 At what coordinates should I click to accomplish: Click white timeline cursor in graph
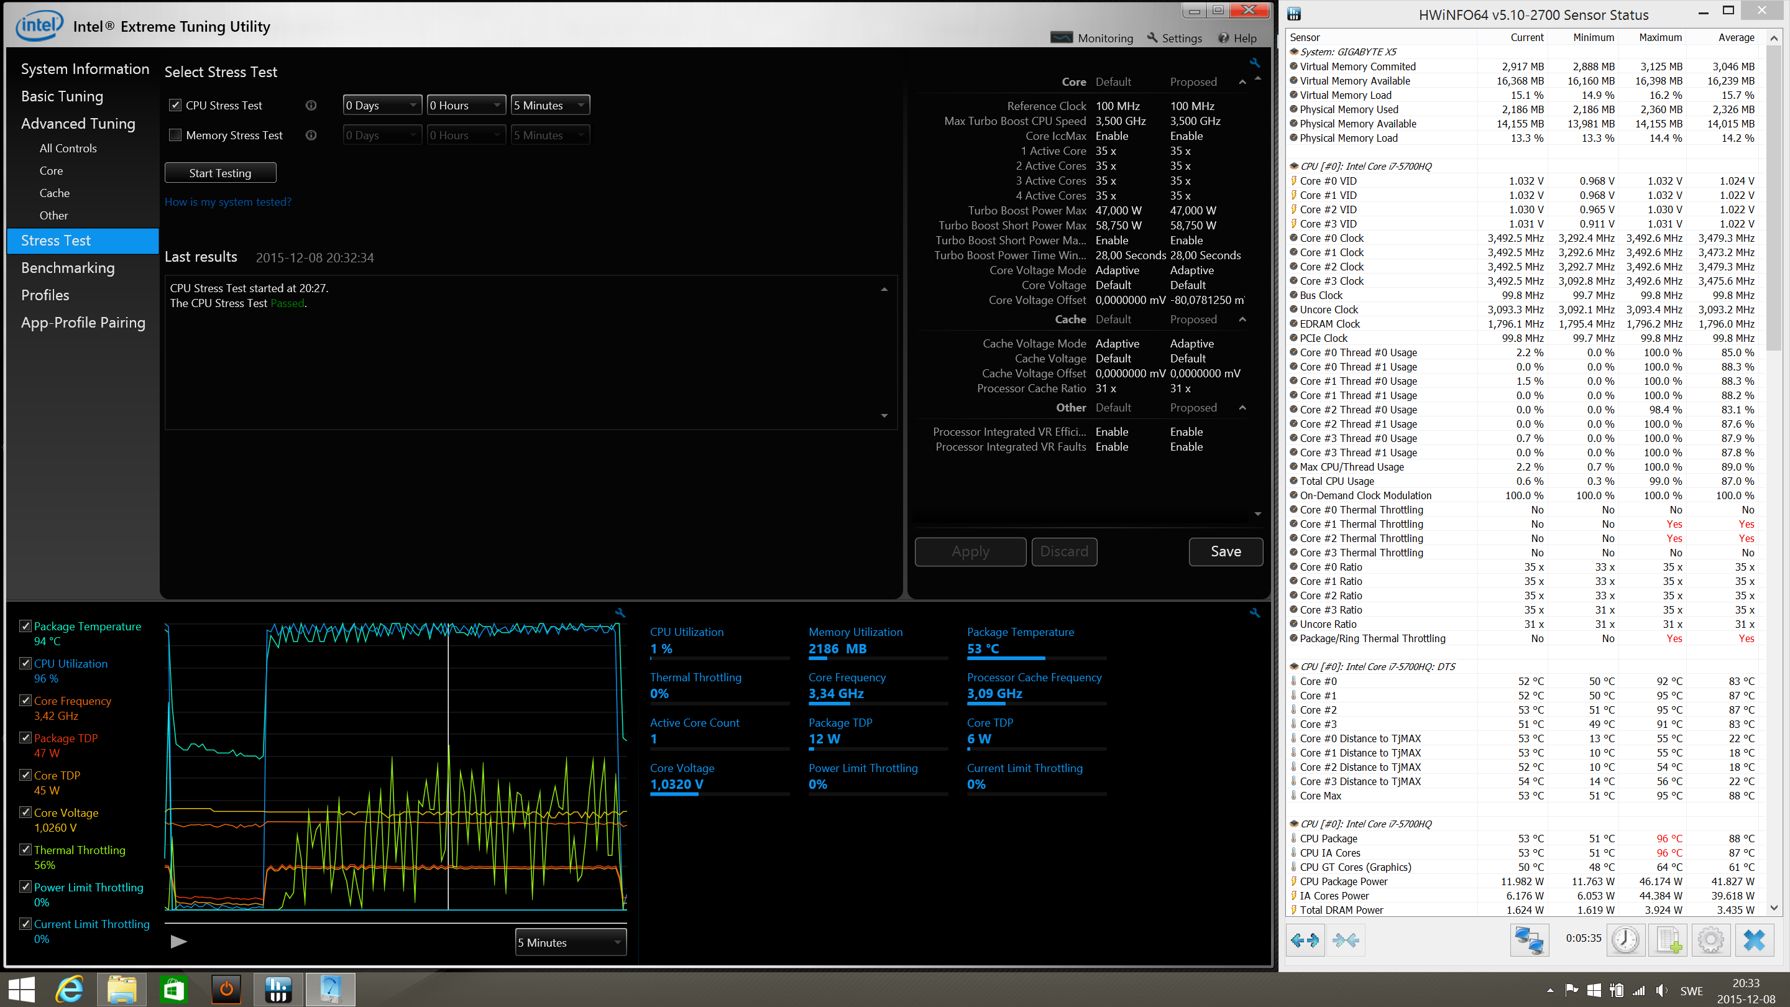(x=448, y=766)
